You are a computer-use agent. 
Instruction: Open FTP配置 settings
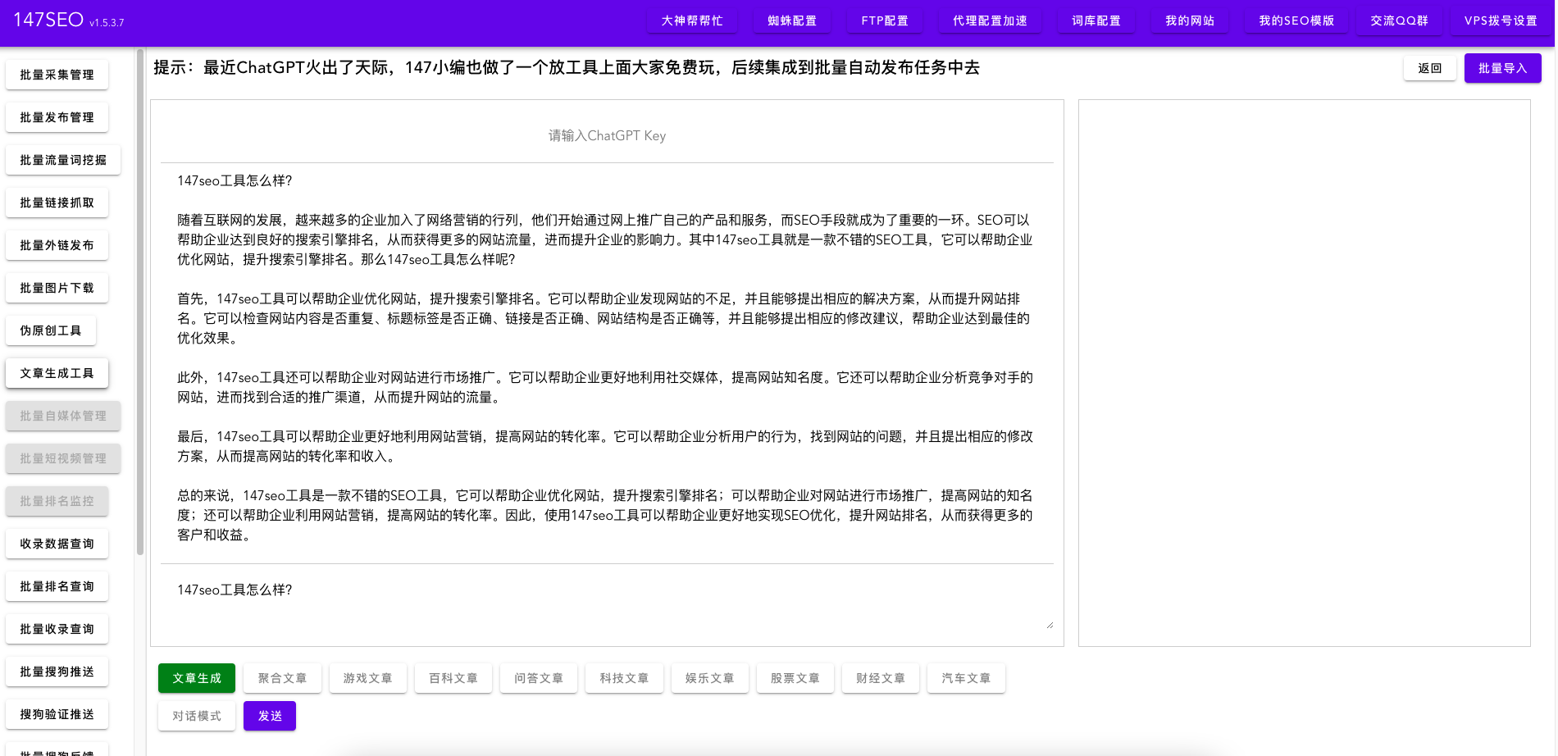coord(885,20)
